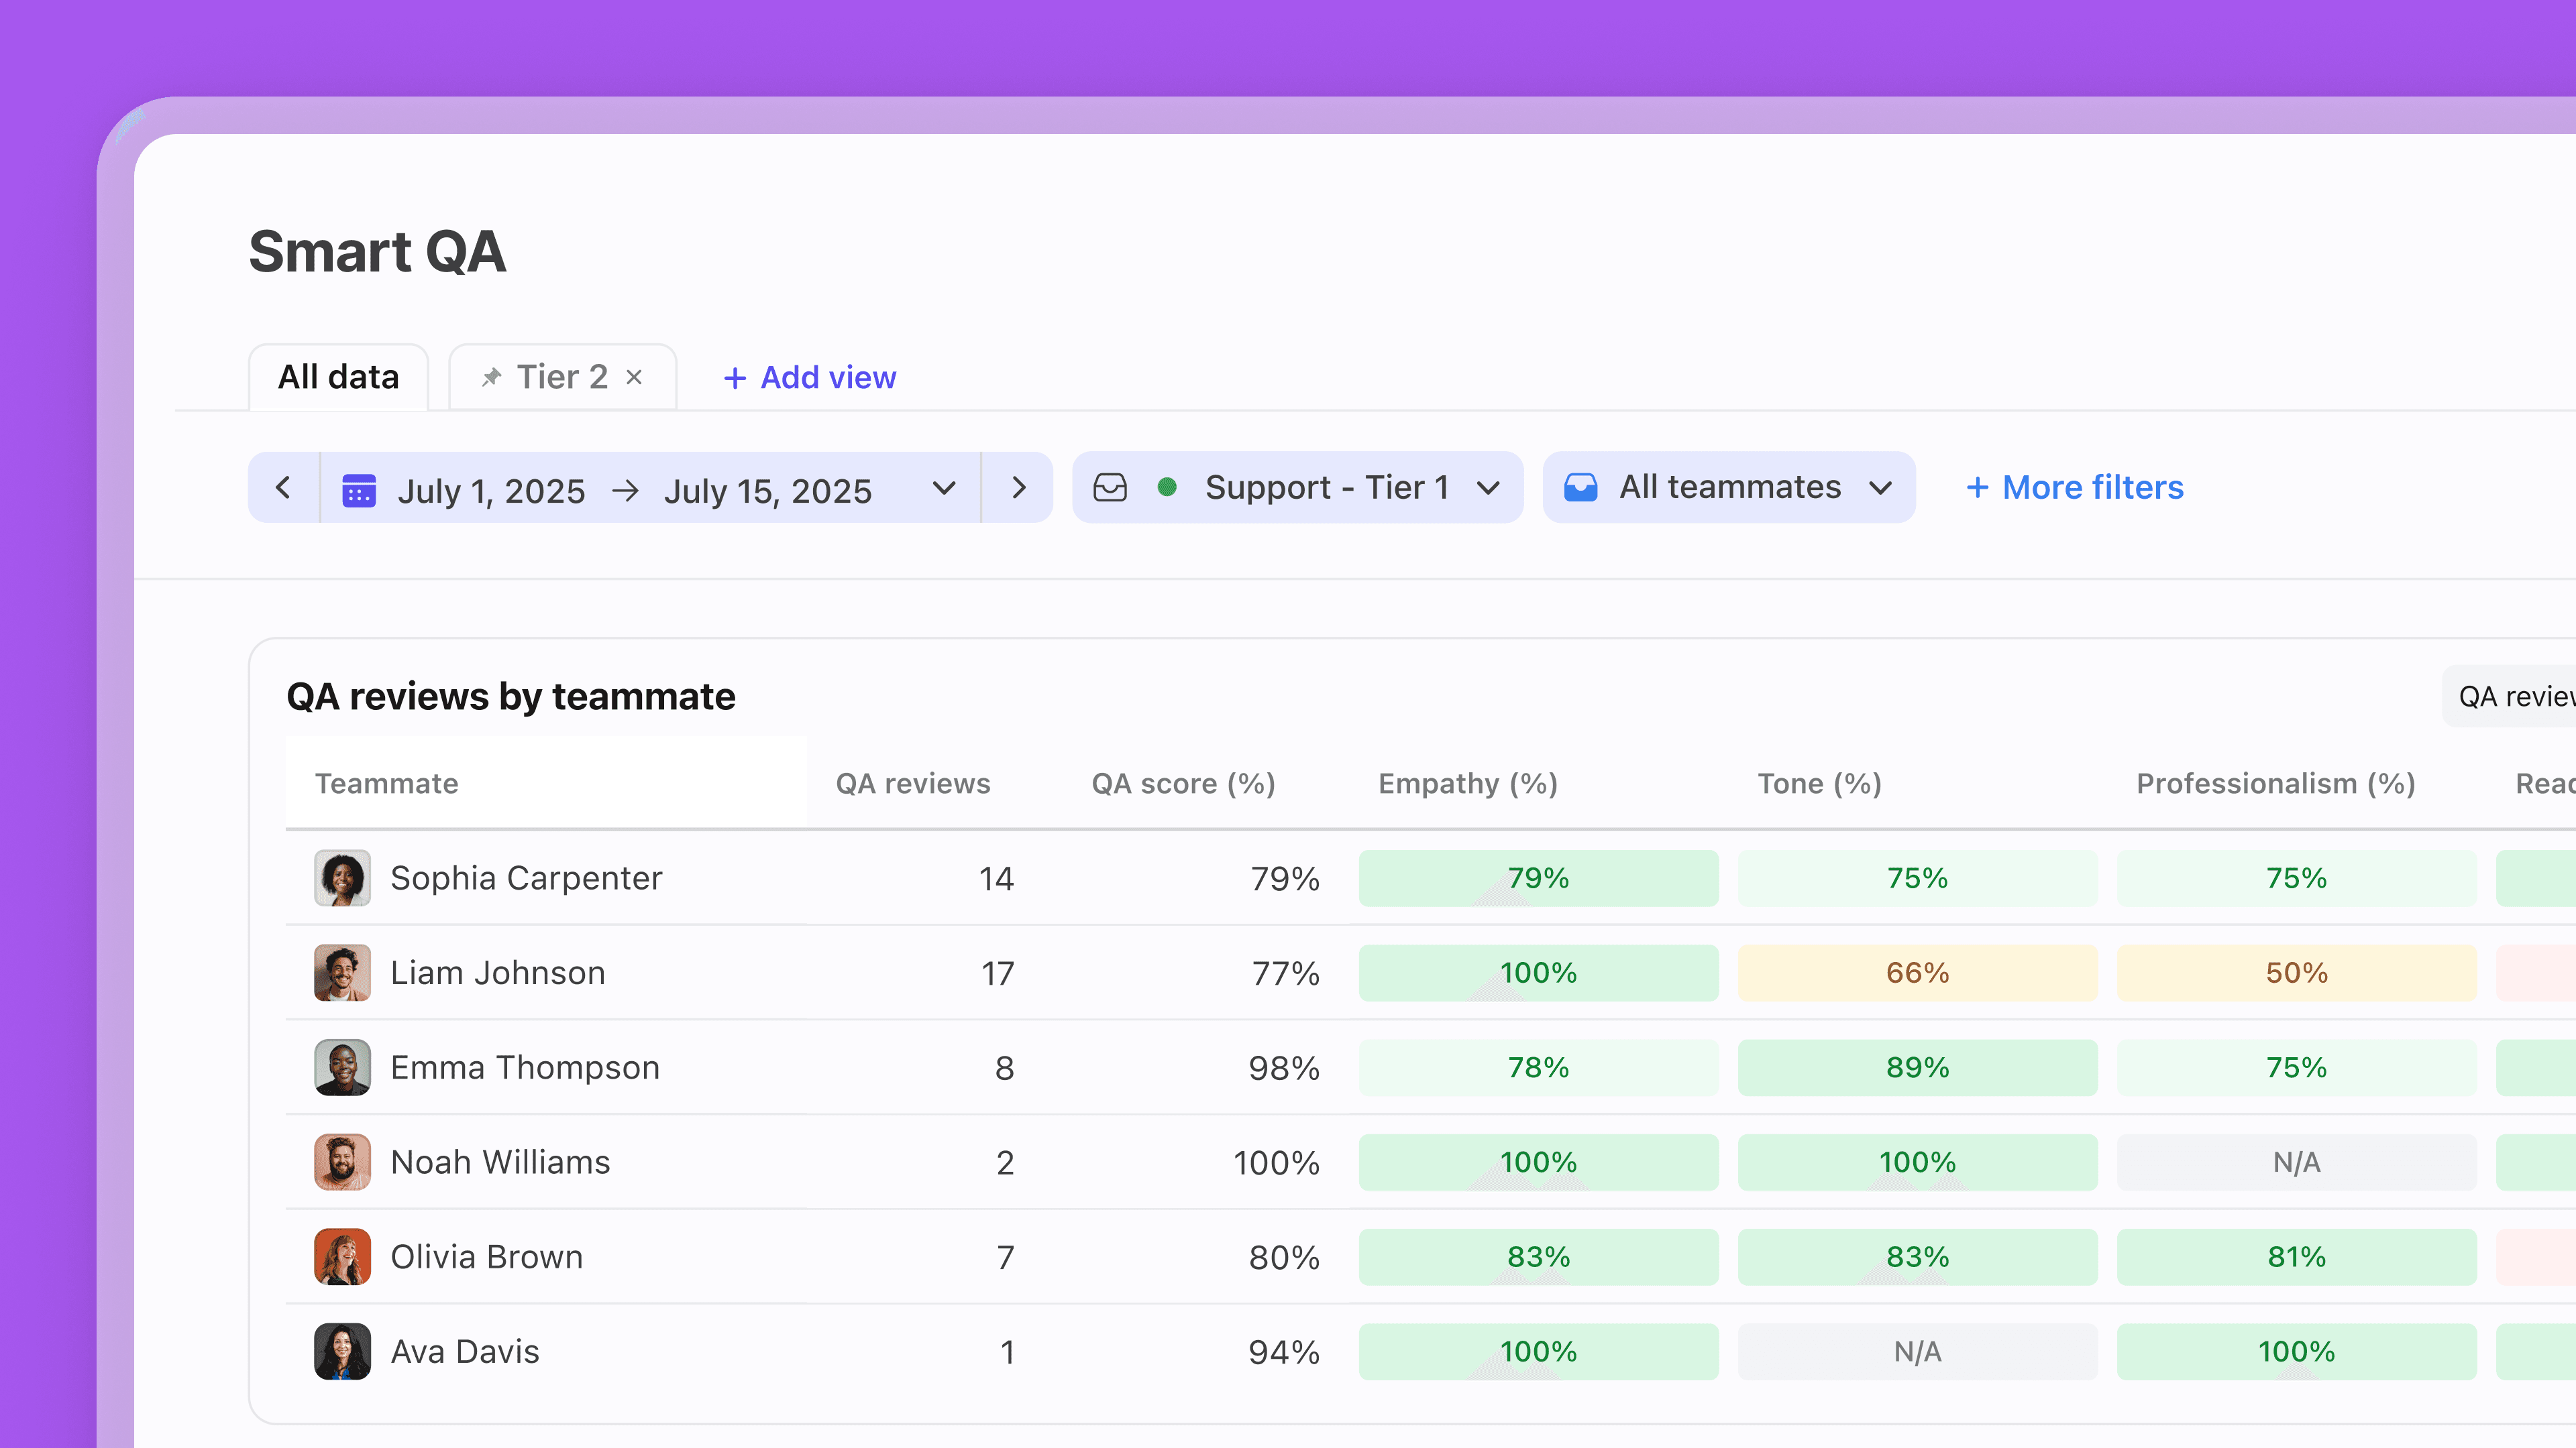This screenshot has width=2576, height=1448.
Task: Open Emma Thompson's avatar
Action: [343, 1069]
